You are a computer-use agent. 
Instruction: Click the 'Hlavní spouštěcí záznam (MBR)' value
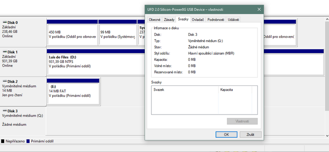211,53
